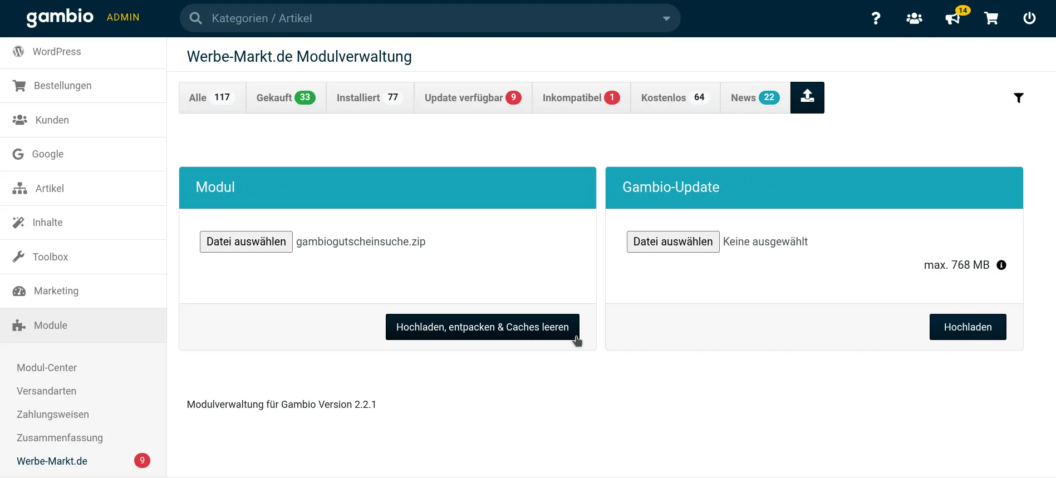Click the Google G icon

18,154
